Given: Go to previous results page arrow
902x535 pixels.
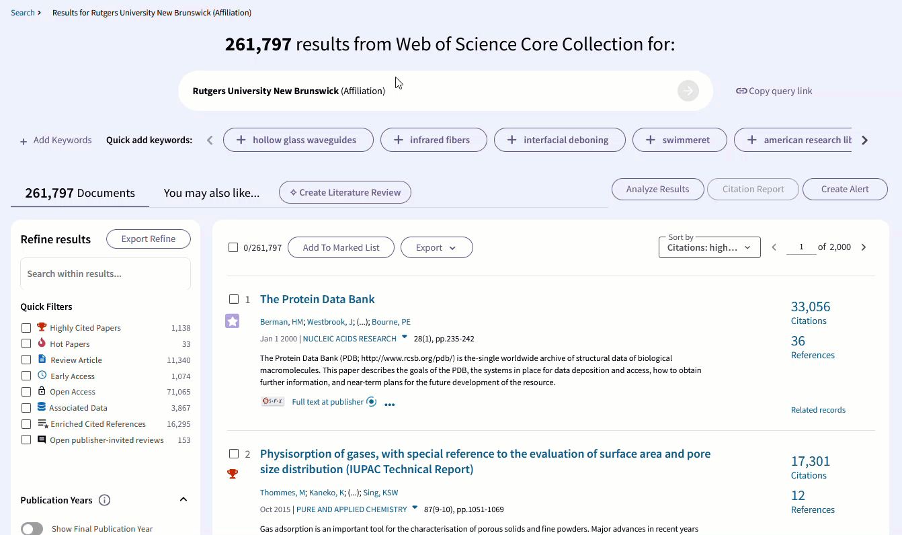Looking at the screenshot, I should [774, 247].
